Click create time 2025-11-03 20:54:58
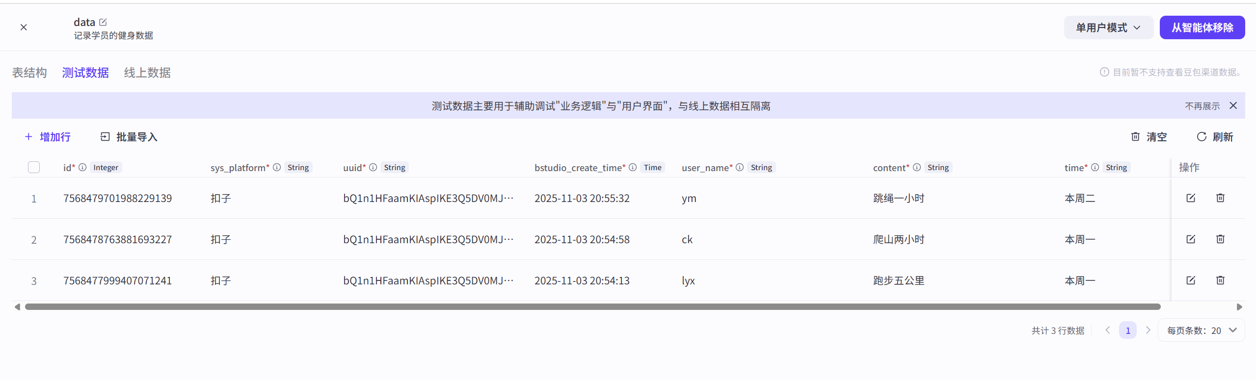1256x380 pixels. pyautogui.click(x=582, y=239)
